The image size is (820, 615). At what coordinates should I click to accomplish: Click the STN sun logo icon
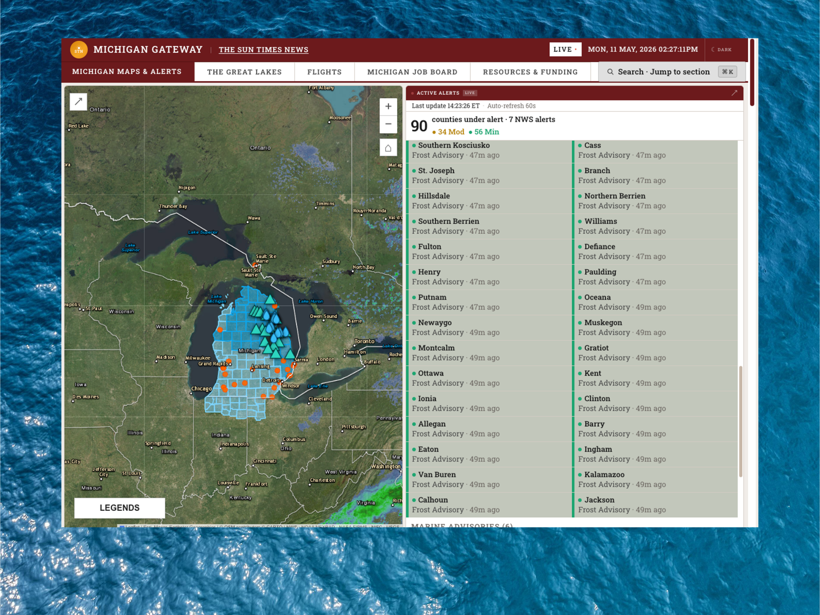[79, 49]
